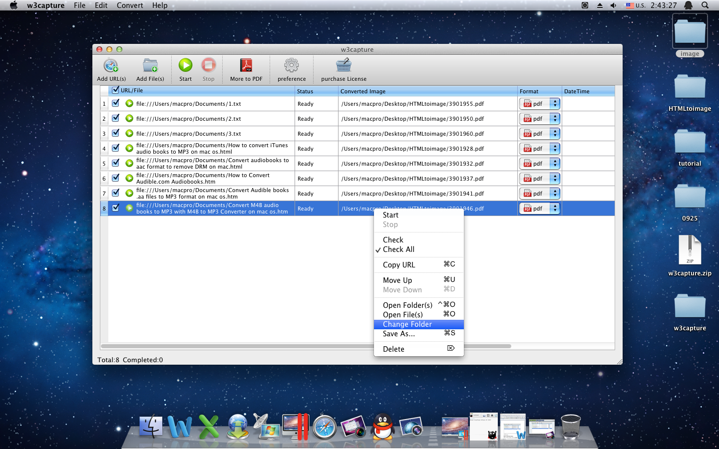Open the preference gear icon

pyautogui.click(x=292, y=65)
